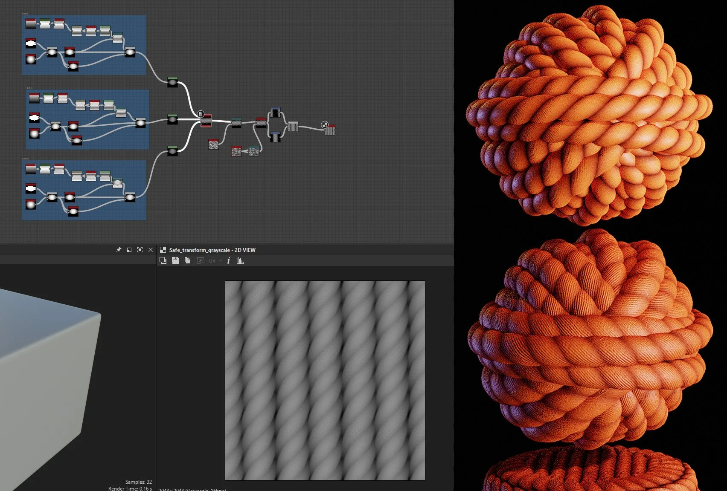
Task: Select the final output node with checker badge
Action: 330,130
